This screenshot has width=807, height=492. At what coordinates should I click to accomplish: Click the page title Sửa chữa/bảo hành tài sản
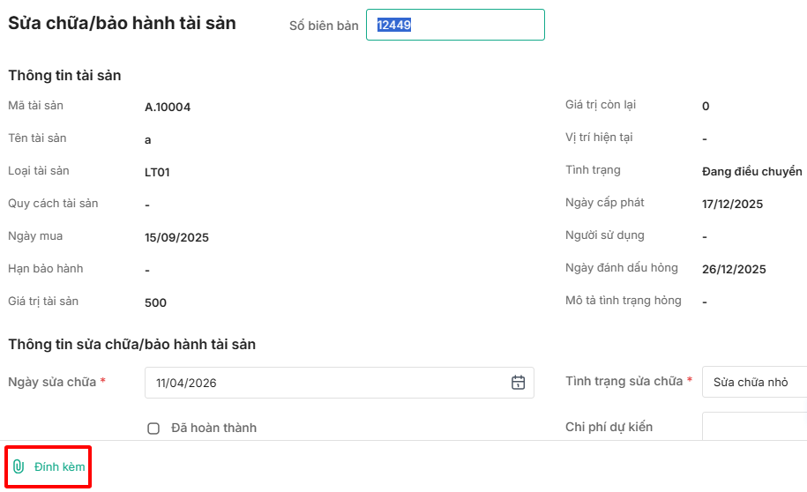pos(122,24)
